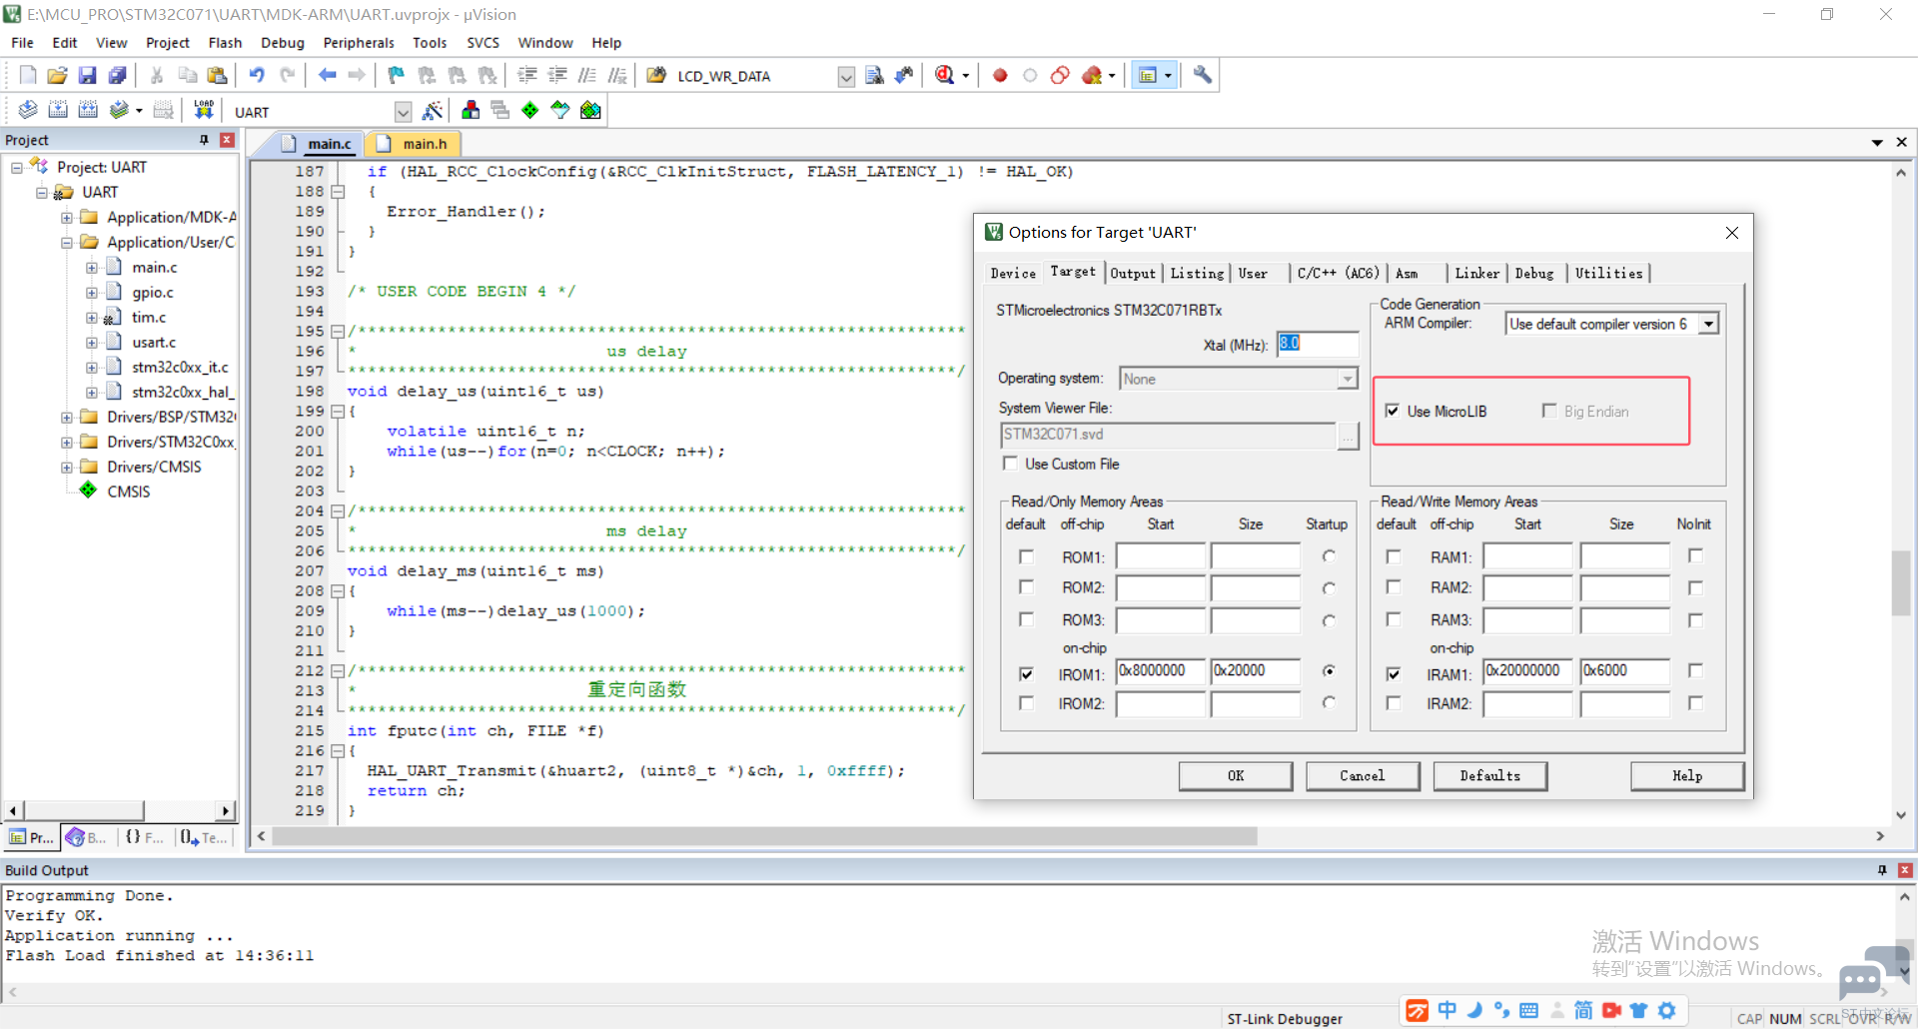1918x1029 pixels.
Task: Uncheck the IROM1 default checkbox
Action: pyautogui.click(x=1026, y=674)
